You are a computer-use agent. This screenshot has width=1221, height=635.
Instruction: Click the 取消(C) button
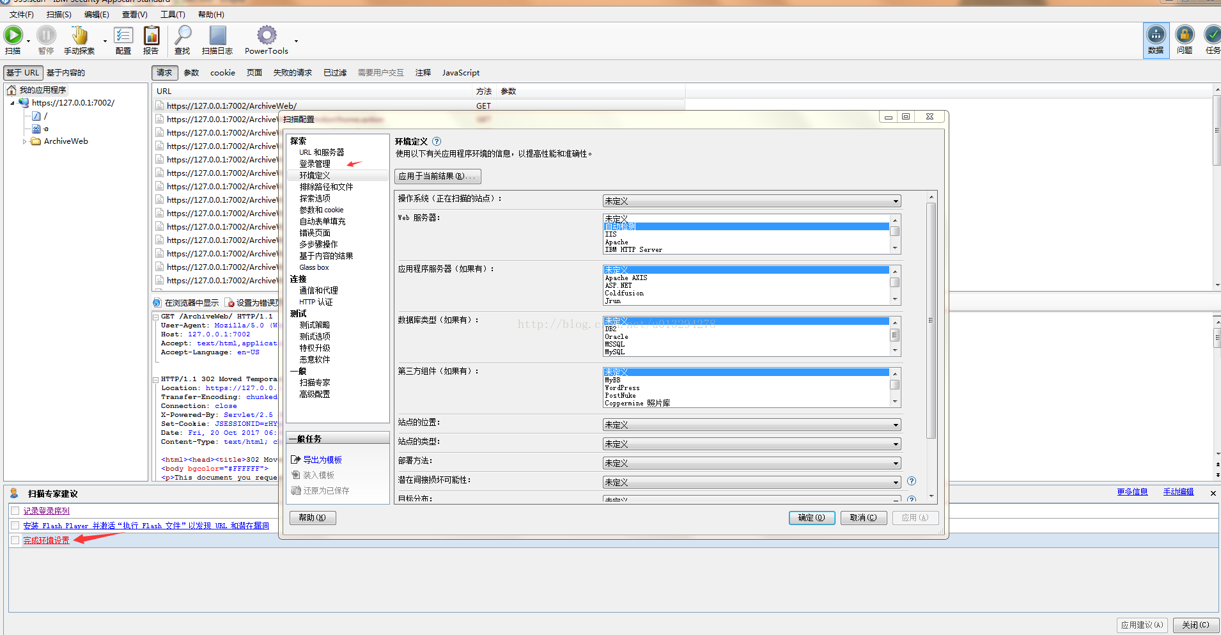(x=864, y=518)
